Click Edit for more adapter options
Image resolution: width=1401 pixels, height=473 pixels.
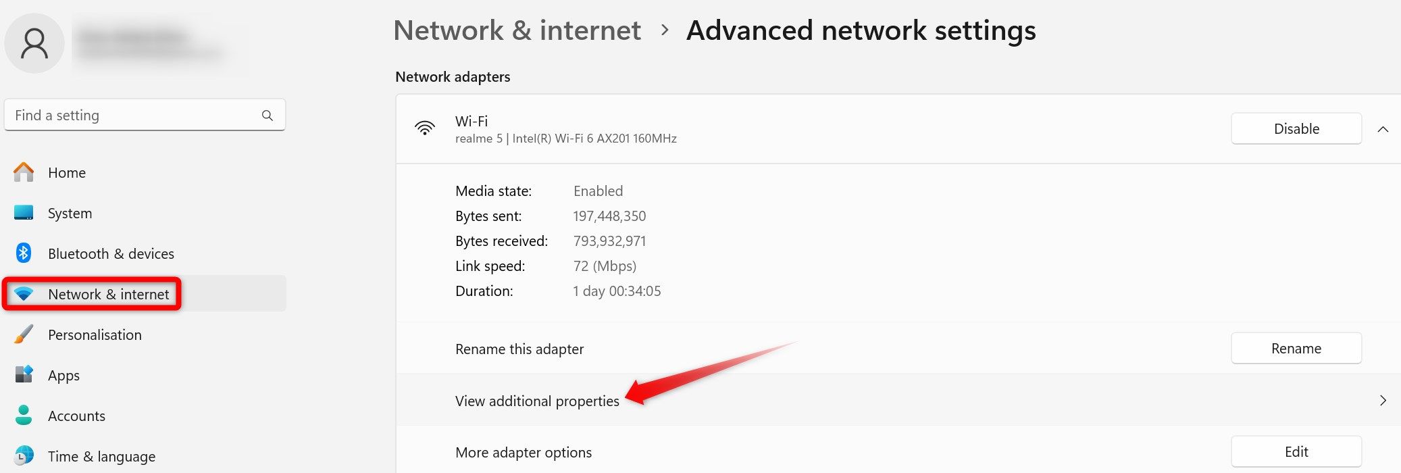point(1296,452)
